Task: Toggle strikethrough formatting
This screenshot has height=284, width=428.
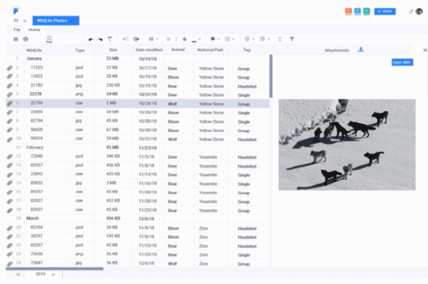Action: 184,39
